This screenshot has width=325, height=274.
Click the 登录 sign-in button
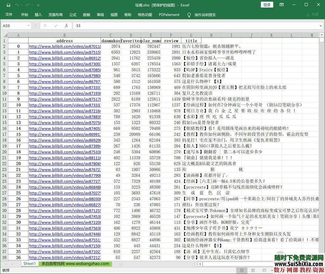point(266,5)
